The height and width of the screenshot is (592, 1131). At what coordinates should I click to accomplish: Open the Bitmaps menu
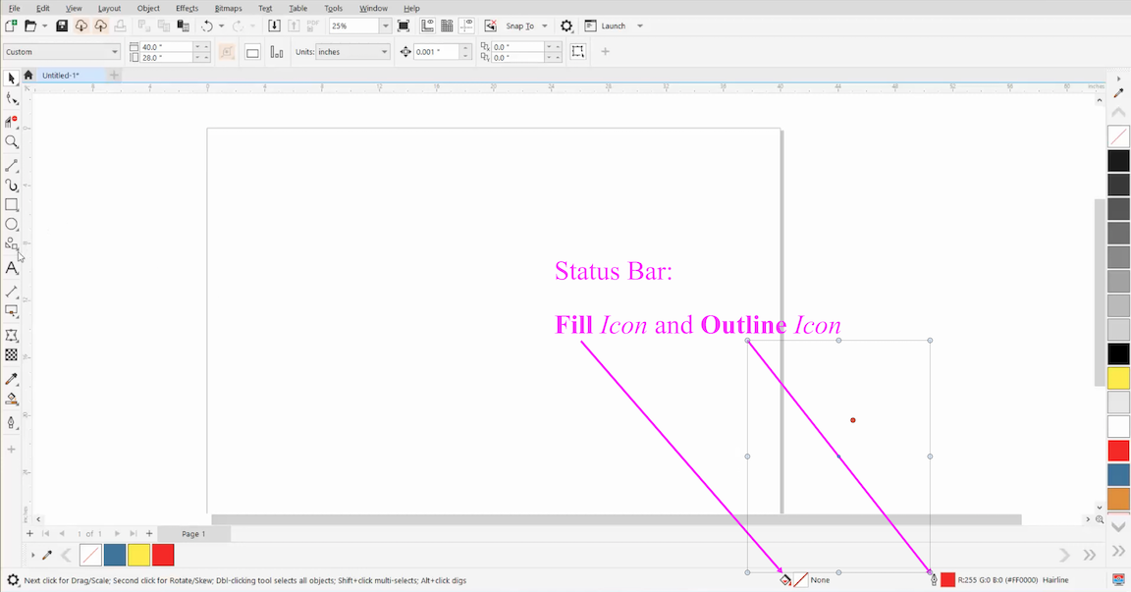click(228, 8)
